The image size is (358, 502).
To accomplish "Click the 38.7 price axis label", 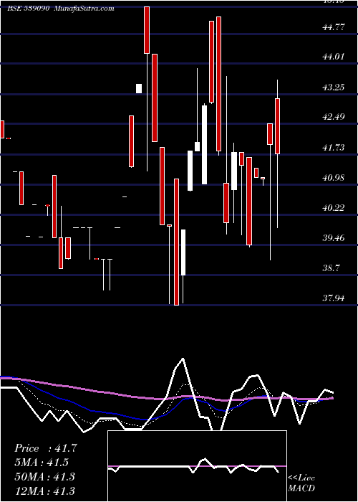I will [332, 268].
